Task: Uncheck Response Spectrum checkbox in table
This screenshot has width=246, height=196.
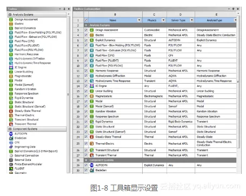Action: pyautogui.click(x=86, y=117)
